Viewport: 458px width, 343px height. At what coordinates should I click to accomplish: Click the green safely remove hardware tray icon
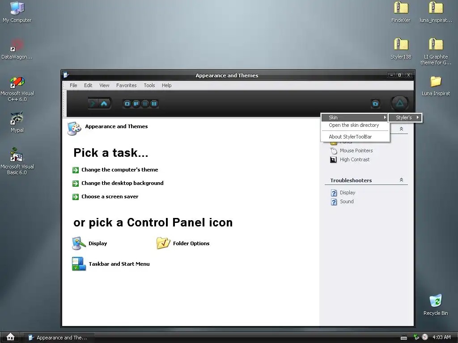(416, 337)
